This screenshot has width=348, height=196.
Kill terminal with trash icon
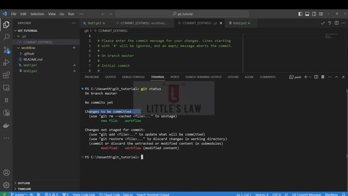click(x=322, y=77)
